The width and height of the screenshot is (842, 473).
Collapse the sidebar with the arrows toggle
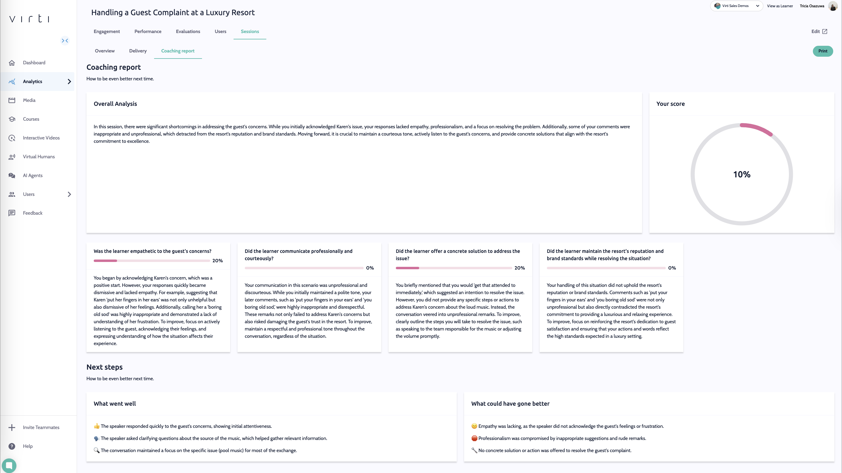tap(65, 41)
